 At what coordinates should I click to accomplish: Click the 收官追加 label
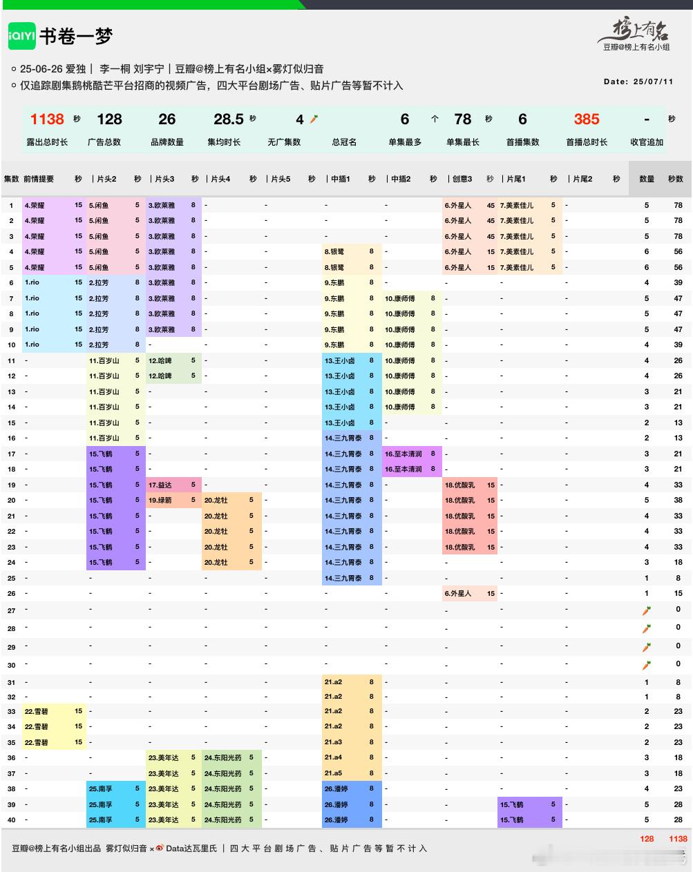click(x=647, y=142)
